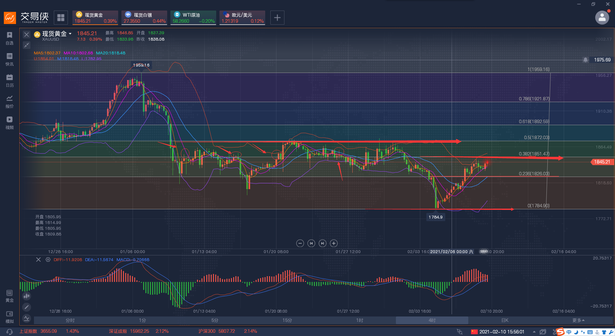Close the MACD indicator panel
The height and width of the screenshot is (336, 615).
coord(38,260)
